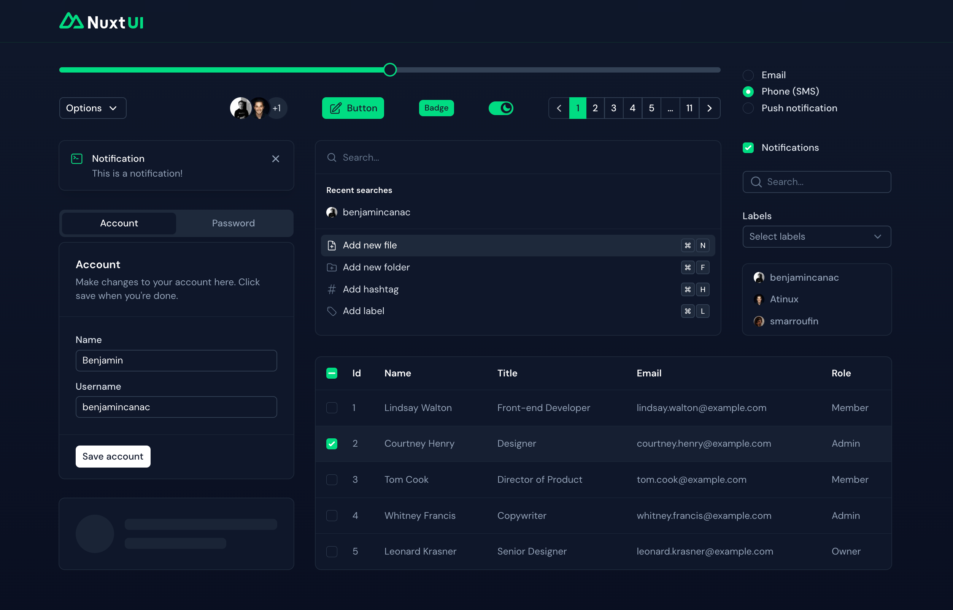Click the hashtag icon beside Add hashtag
Image resolution: width=953 pixels, height=610 pixels.
pyautogui.click(x=332, y=289)
